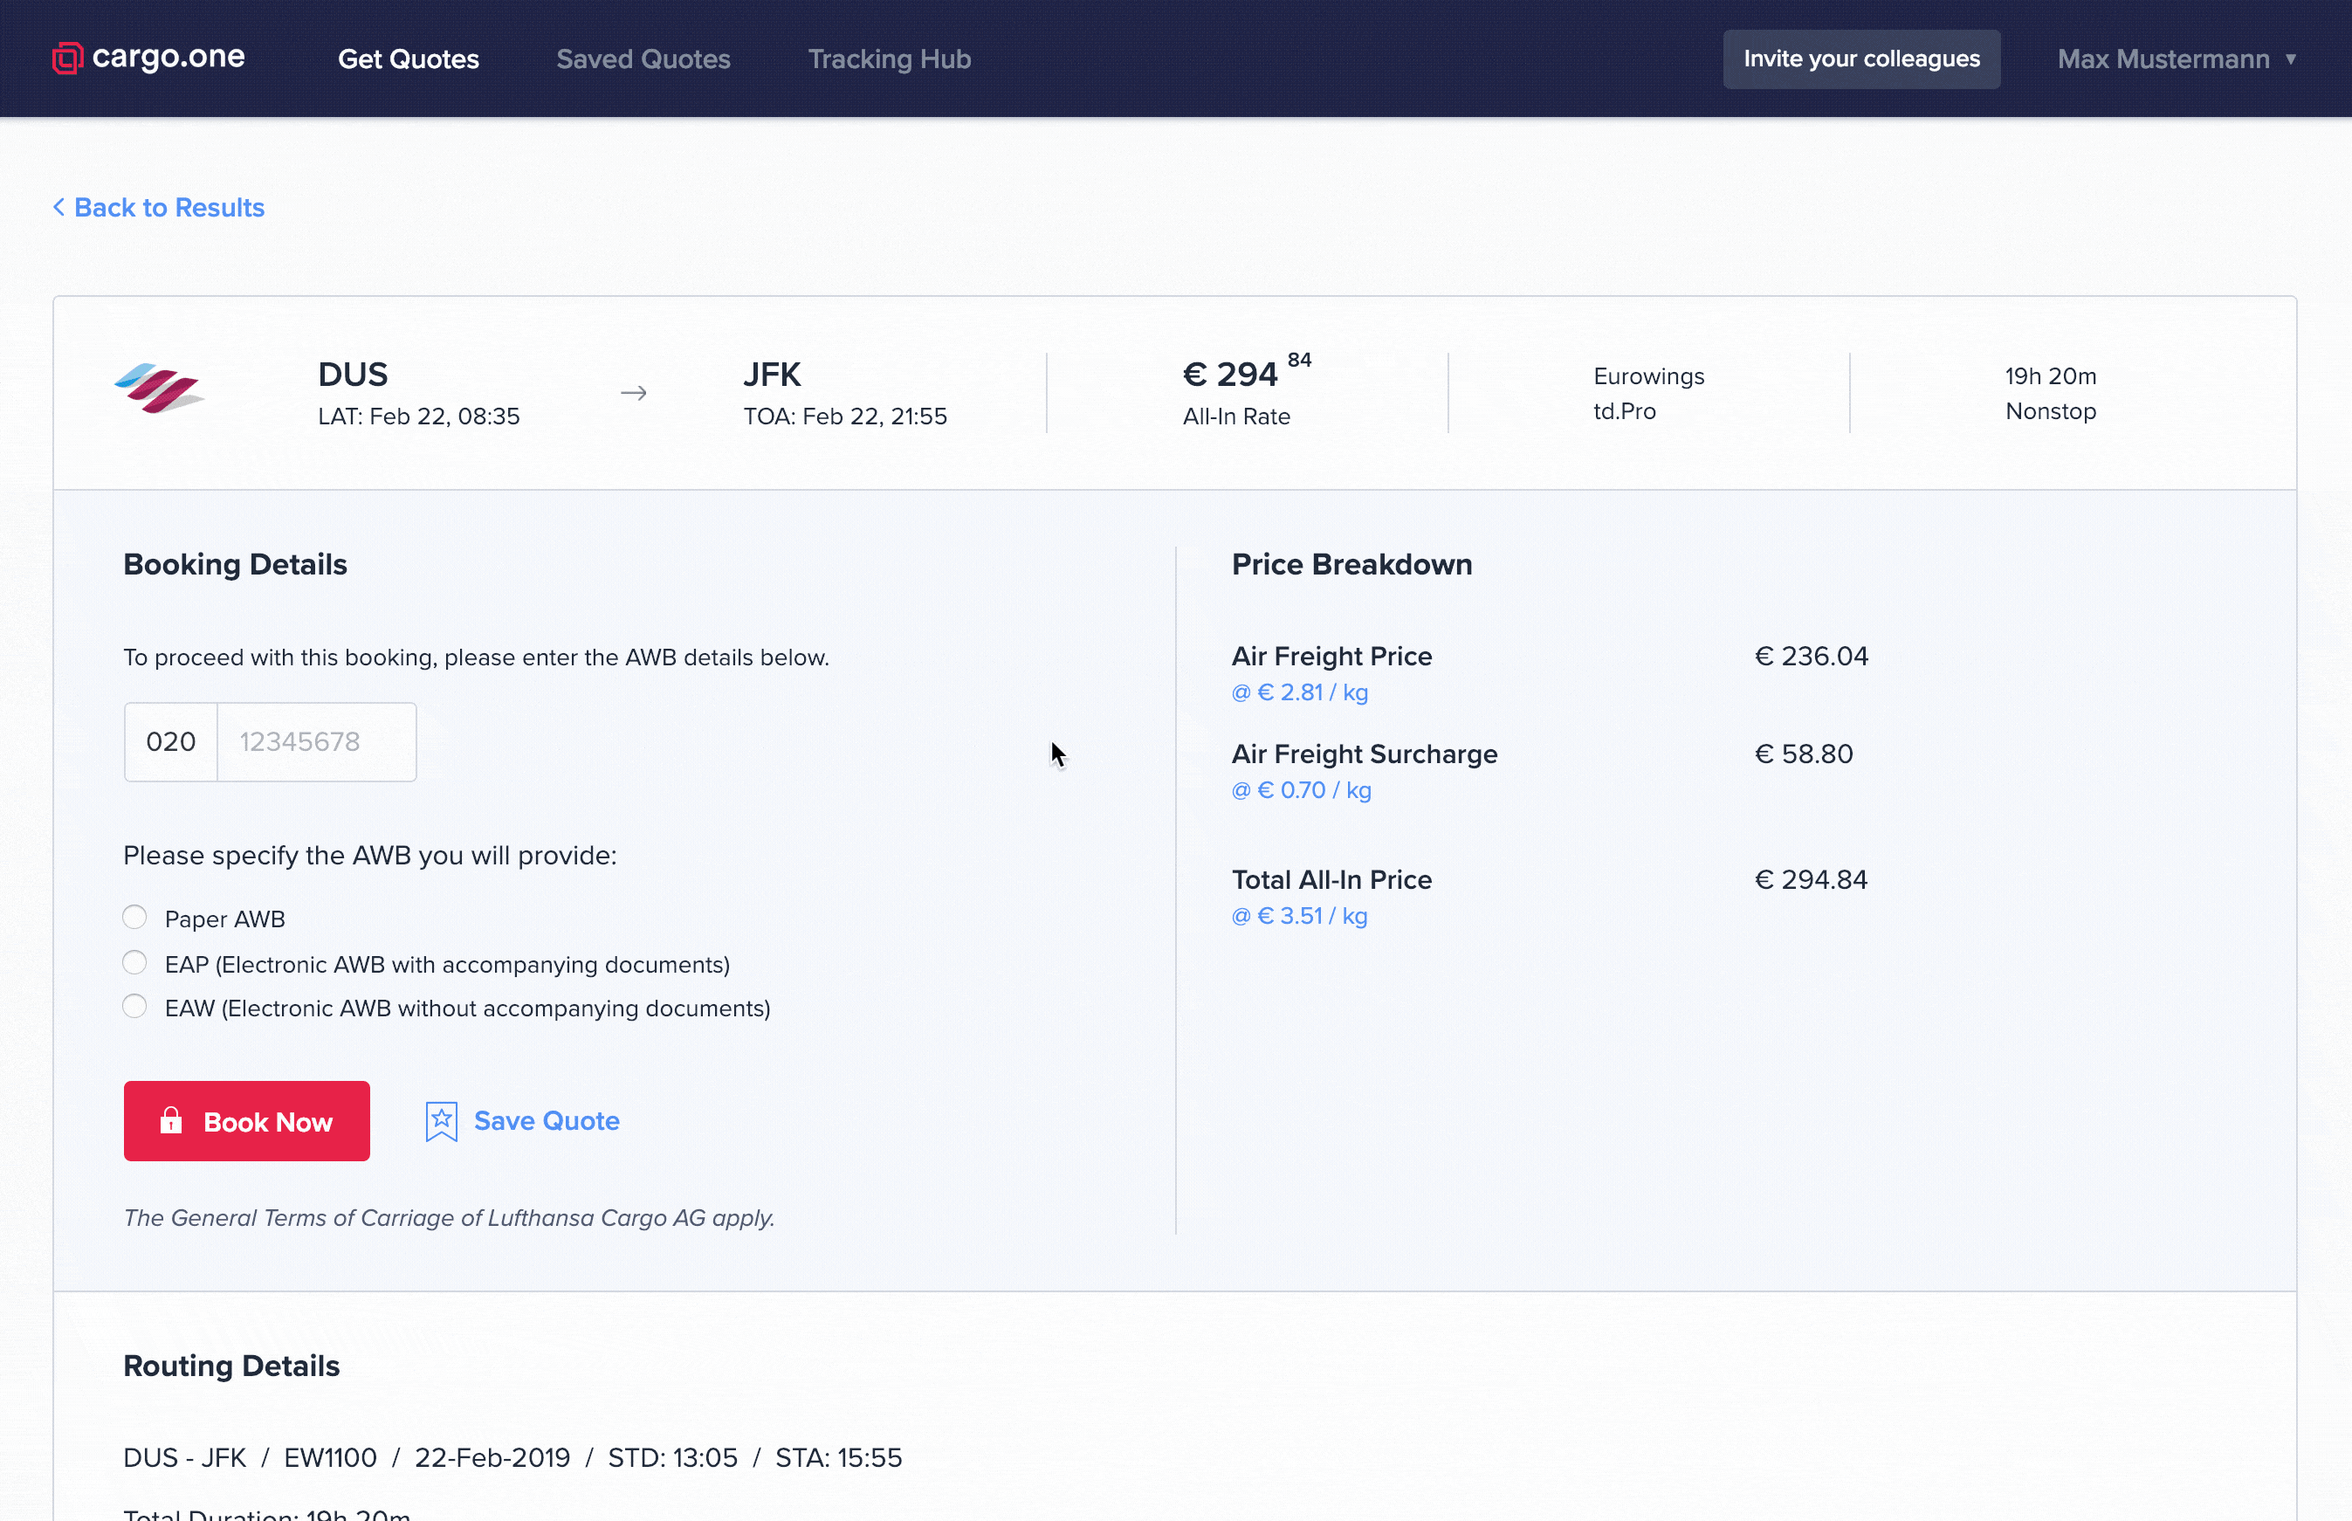Click the back chevron before Back to Results

coord(59,206)
